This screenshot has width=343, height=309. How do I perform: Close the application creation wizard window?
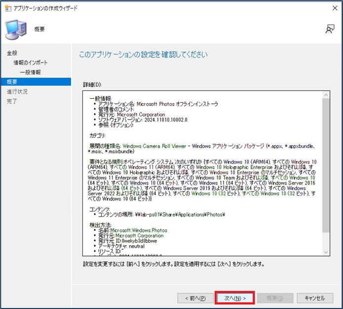tap(335, 8)
